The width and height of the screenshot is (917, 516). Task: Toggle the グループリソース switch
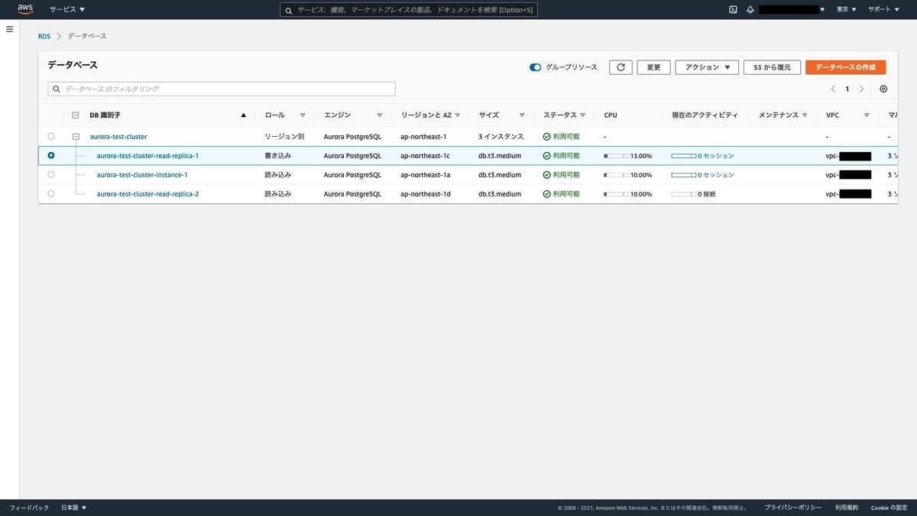535,67
